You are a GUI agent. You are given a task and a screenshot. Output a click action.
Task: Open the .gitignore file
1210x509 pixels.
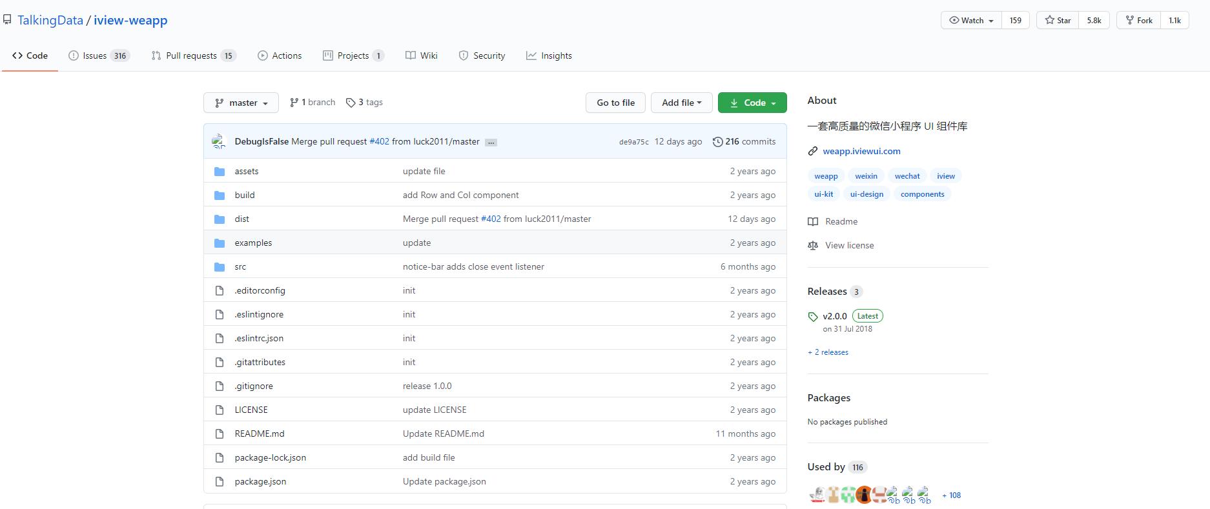254,386
